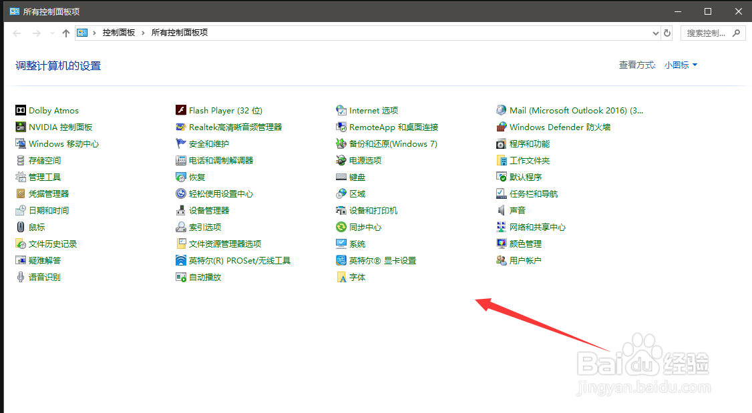Open 字体 to view installed fonts

[357, 277]
